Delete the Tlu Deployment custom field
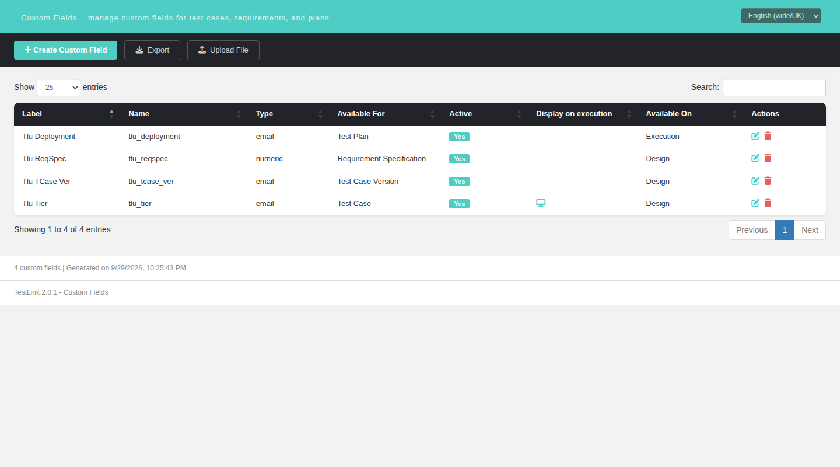 click(x=768, y=136)
